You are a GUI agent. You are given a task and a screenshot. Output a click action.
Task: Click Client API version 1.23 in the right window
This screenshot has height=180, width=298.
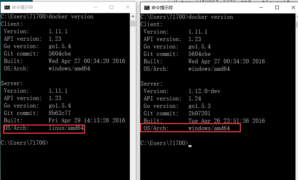click(195, 39)
